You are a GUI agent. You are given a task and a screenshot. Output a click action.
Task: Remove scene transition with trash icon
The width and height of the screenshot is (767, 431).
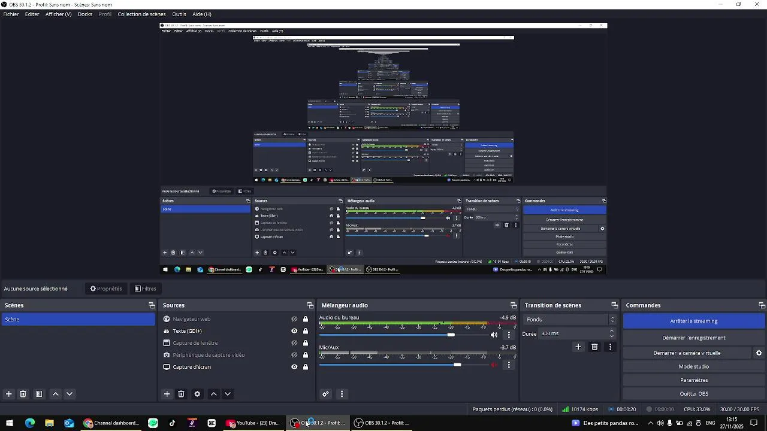(594, 347)
